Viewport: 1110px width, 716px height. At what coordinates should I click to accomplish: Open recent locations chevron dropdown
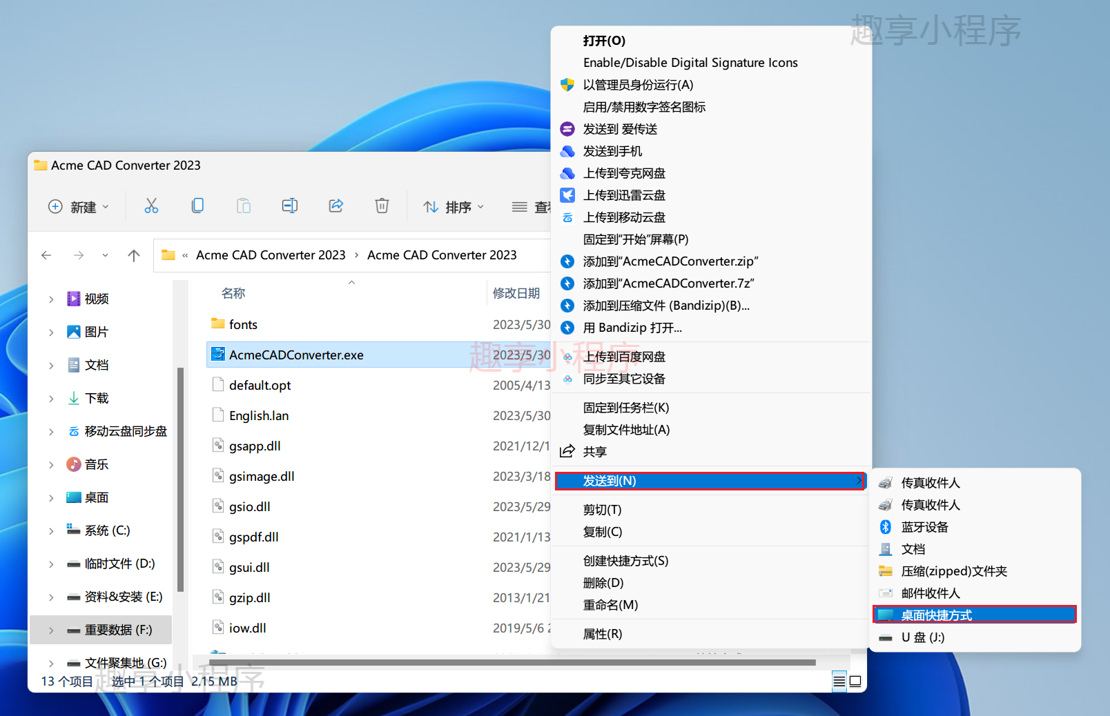click(x=105, y=255)
